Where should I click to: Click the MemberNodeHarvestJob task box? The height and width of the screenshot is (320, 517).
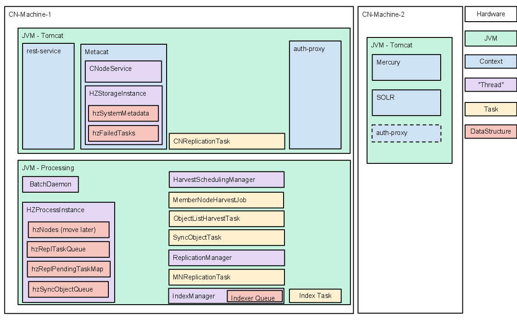pos(226,199)
